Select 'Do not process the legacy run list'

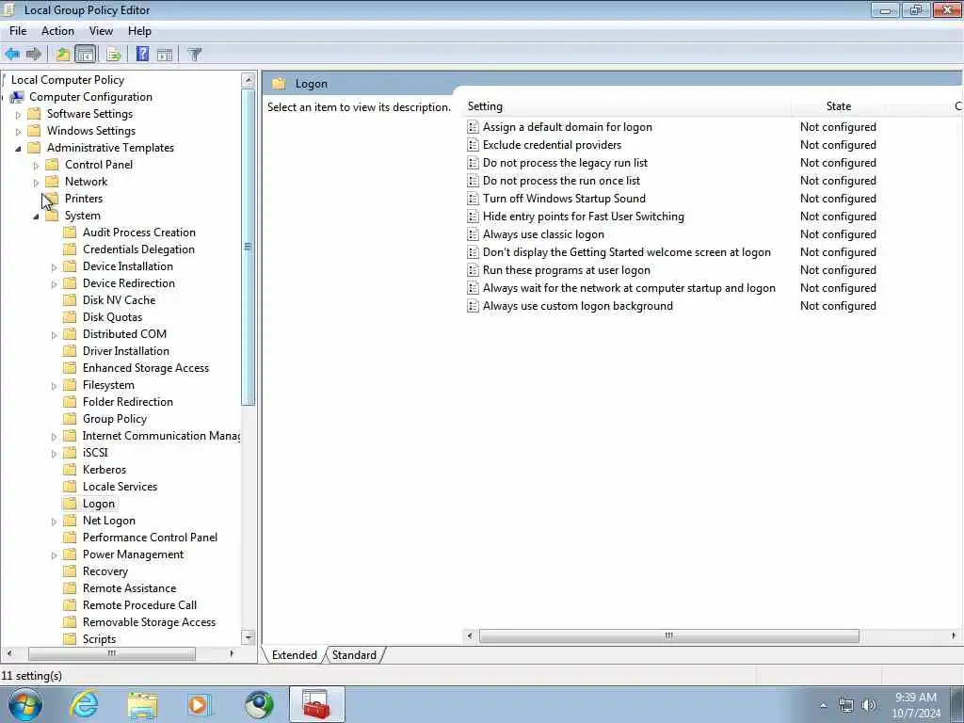click(565, 162)
